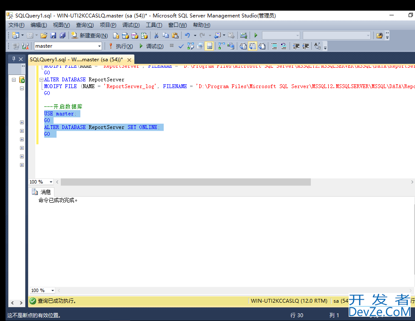Click the 调试(D) debug button
This screenshot has height=321, width=415.
click(x=151, y=46)
